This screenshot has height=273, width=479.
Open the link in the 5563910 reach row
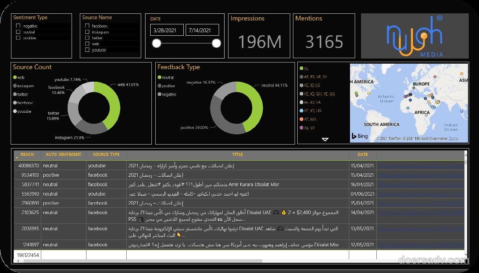[x=421, y=194]
